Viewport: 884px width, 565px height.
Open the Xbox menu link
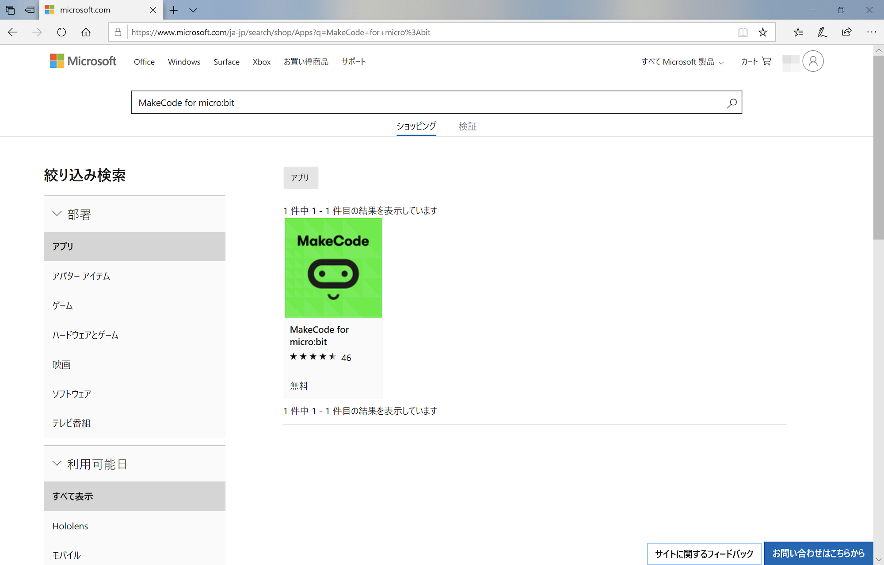(262, 62)
